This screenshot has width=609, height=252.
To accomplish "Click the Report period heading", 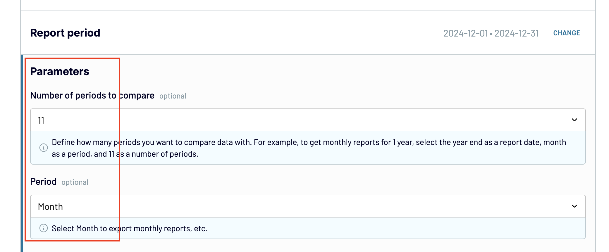I will coord(65,33).
